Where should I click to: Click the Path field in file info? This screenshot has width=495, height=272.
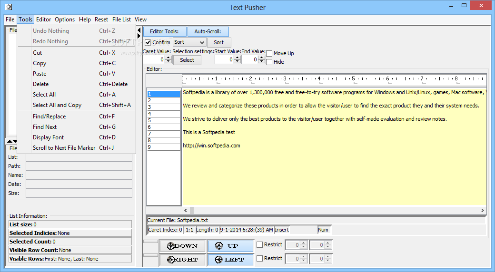[x=79, y=166]
